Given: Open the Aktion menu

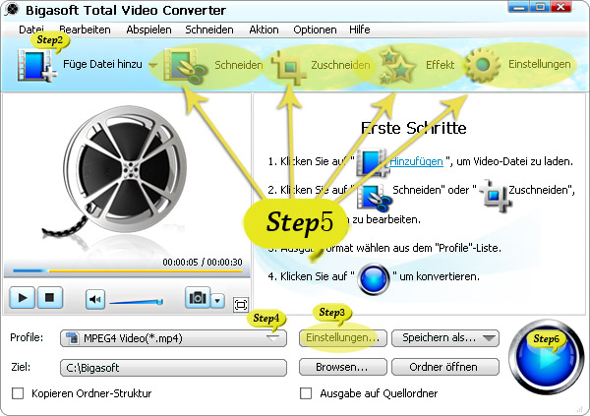Looking at the screenshot, I should pos(264,30).
